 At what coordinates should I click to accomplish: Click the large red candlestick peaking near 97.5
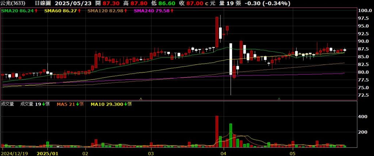click(x=217, y=32)
